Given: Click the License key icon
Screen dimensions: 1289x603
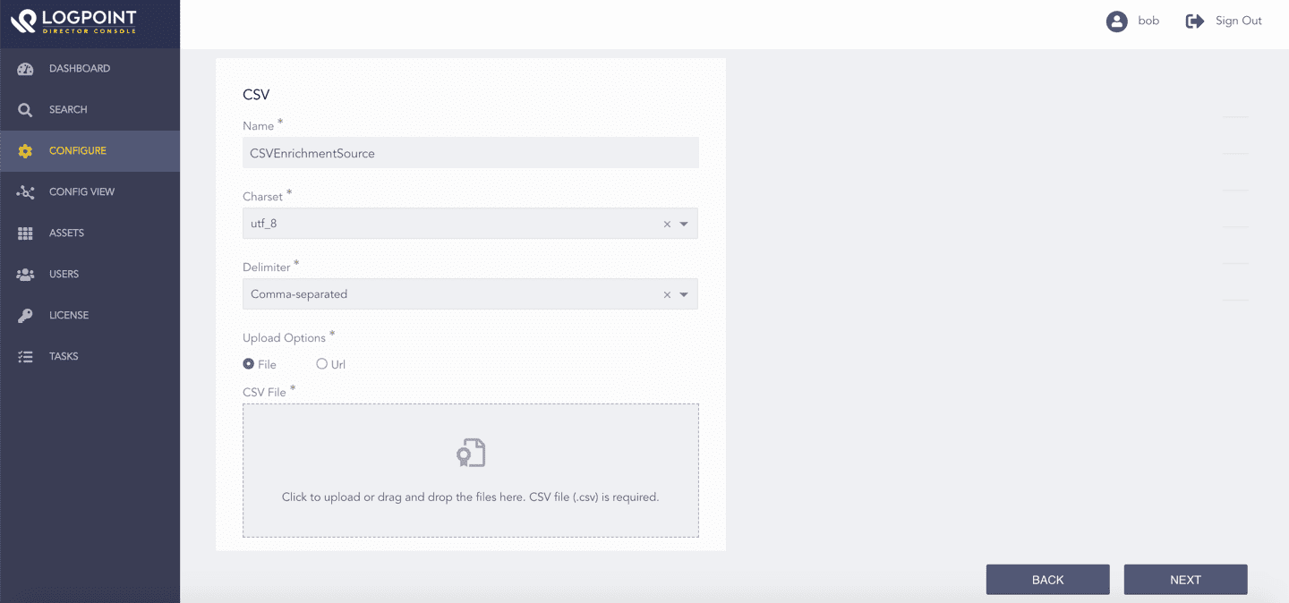Looking at the screenshot, I should [x=25, y=316].
